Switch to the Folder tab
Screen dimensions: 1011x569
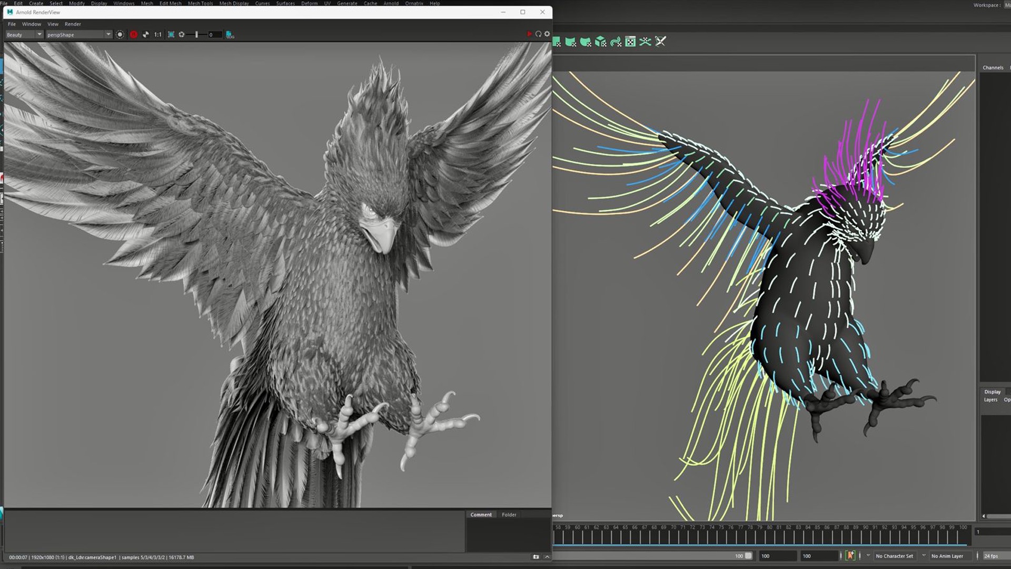click(509, 515)
